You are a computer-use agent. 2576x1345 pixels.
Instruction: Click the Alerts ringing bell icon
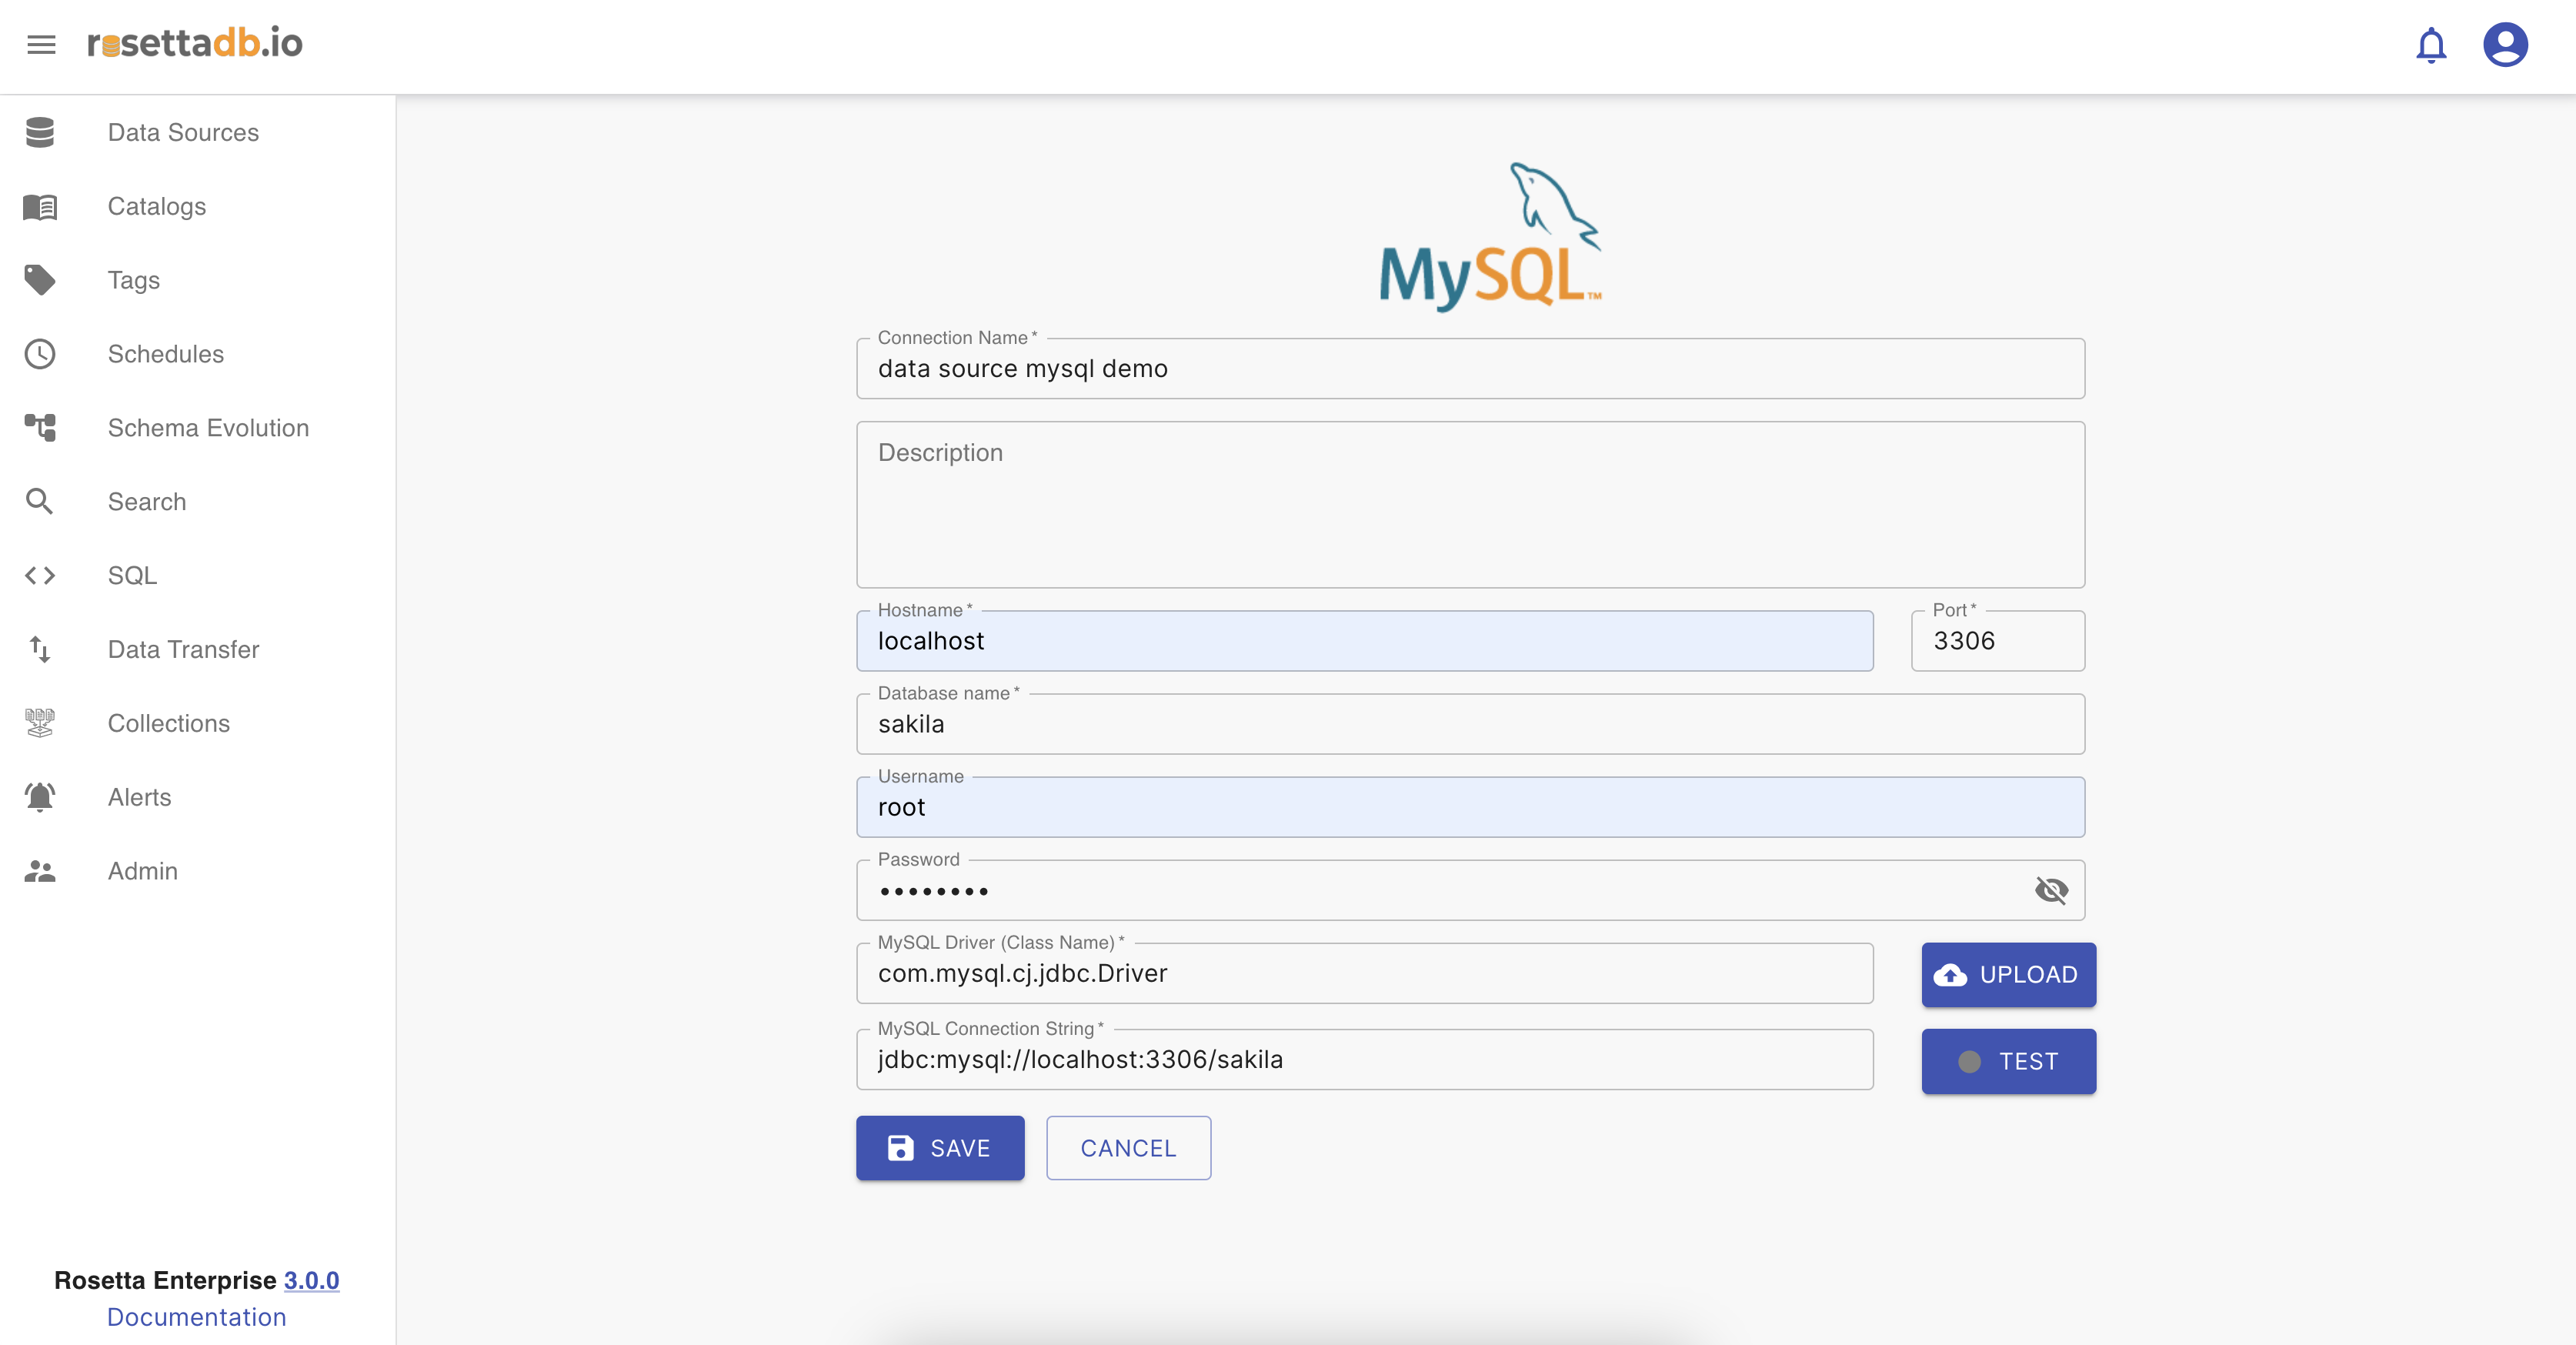(x=40, y=797)
